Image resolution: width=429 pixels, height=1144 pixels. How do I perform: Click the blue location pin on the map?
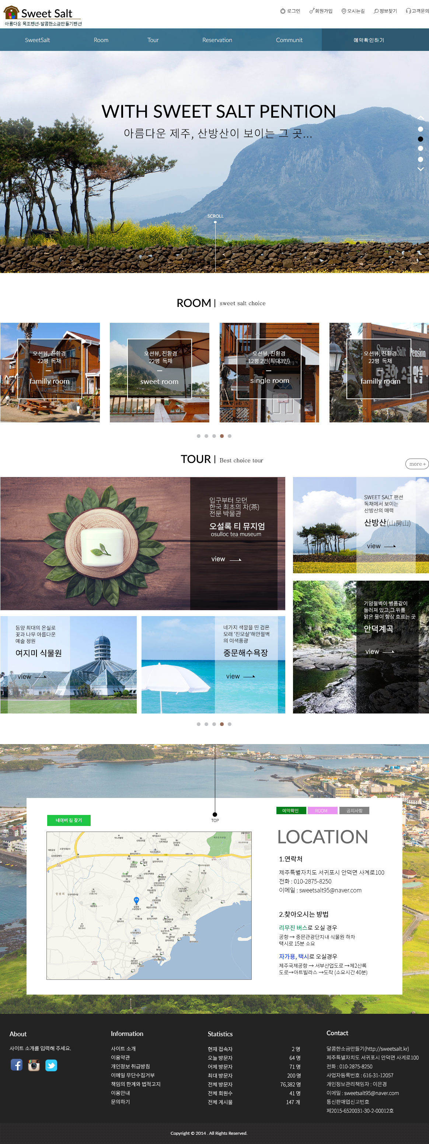point(136,900)
